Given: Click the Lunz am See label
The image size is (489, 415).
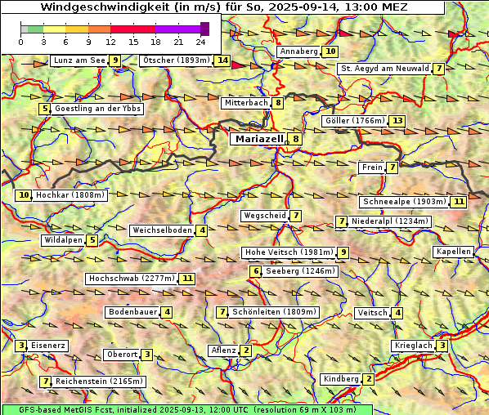Looking at the screenshot, I should (79, 60).
